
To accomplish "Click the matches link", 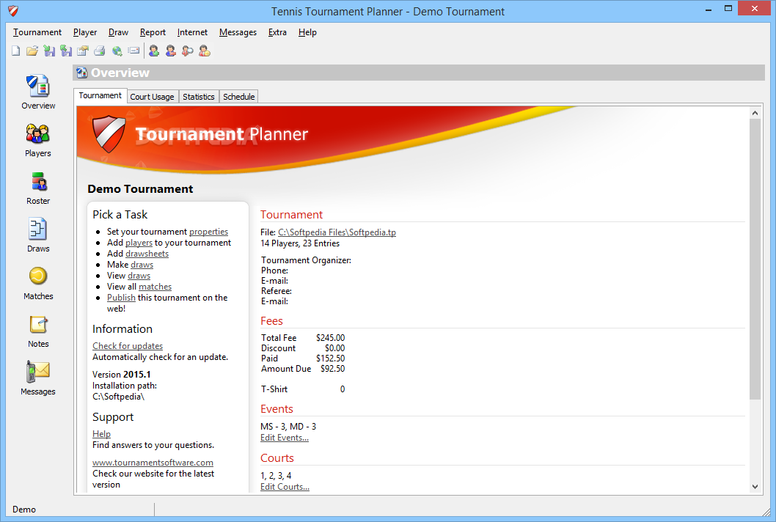I will [155, 287].
